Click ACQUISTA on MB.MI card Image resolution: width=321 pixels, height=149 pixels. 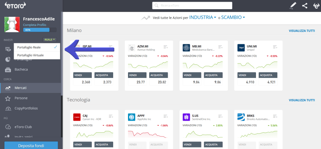coord(213,75)
